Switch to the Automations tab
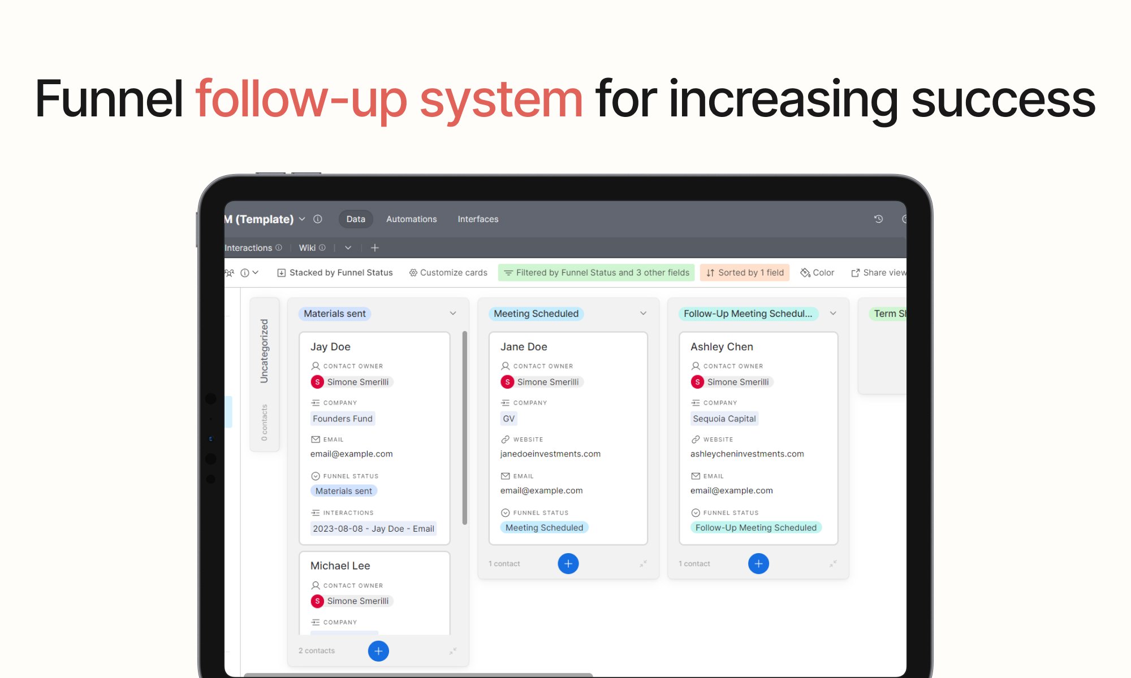Viewport: 1131px width, 678px height. tap(411, 219)
